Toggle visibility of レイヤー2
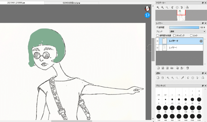Screen dimensions: 207x122 [x=157, y=41]
